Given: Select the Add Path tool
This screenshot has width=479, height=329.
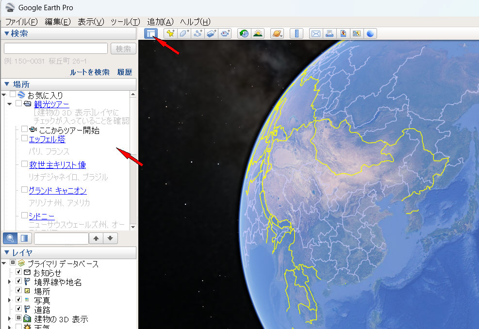Looking at the screenshot, I should pyautogui.click(x=198, y=33).
